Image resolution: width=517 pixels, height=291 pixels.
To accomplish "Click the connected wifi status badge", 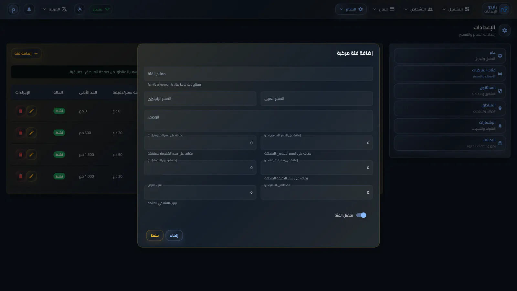I will coord(101,9).
